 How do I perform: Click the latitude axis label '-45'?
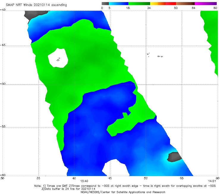click(x=3, y=45)
